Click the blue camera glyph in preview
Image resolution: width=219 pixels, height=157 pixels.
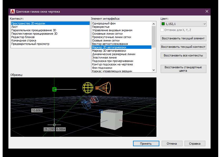click(86, 104)
